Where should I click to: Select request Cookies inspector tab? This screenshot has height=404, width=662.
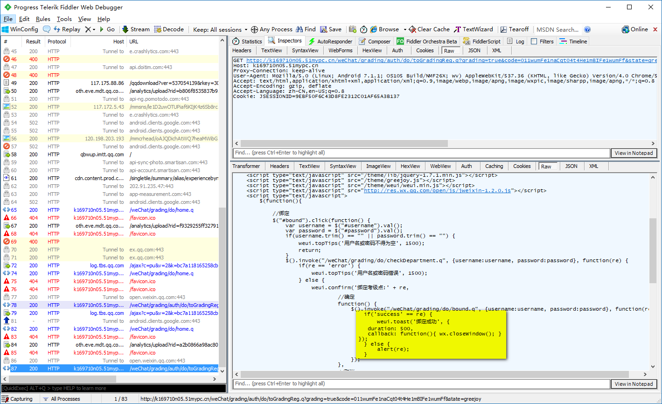click(x=425, y=50)
